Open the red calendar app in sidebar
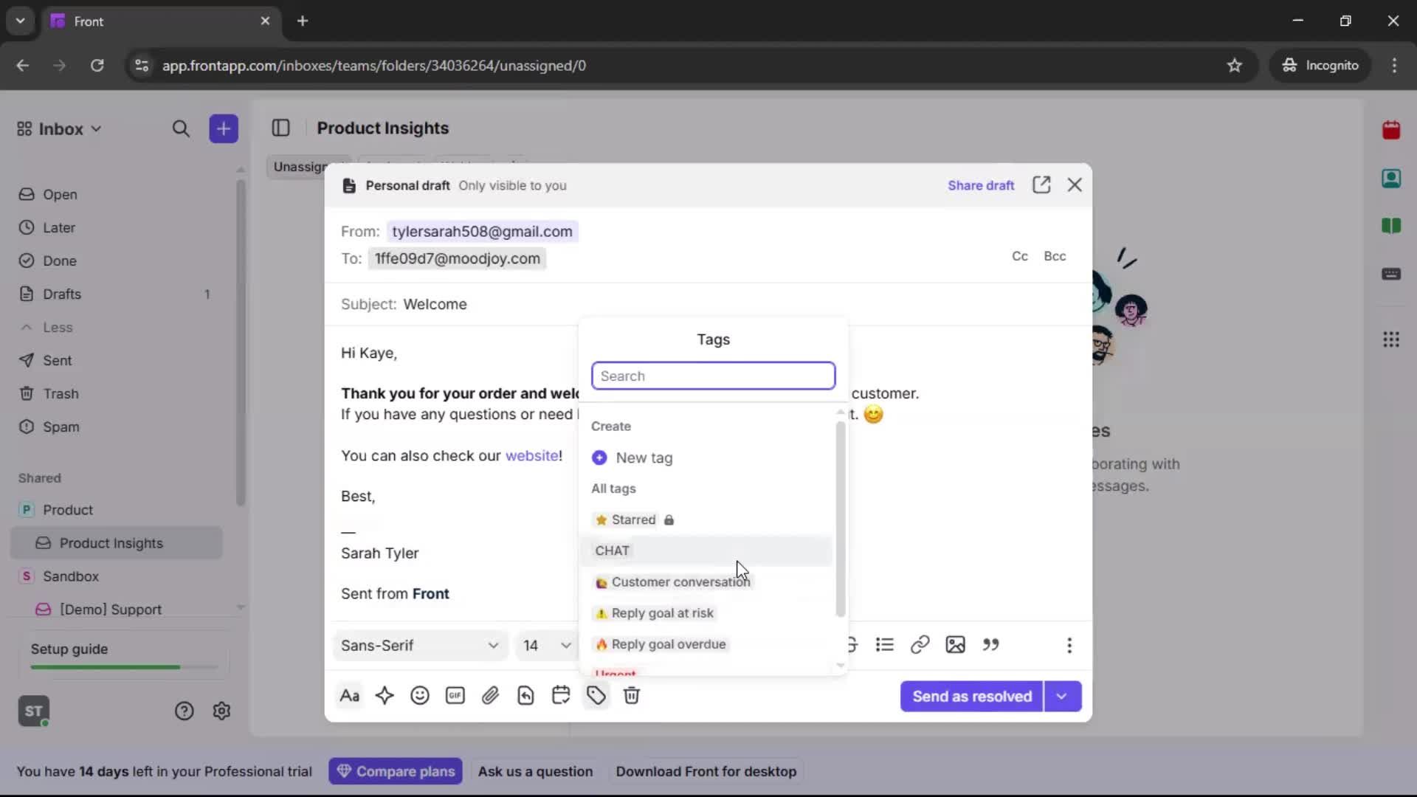Screen dimensions: 1417x797 coord(1392,130)
